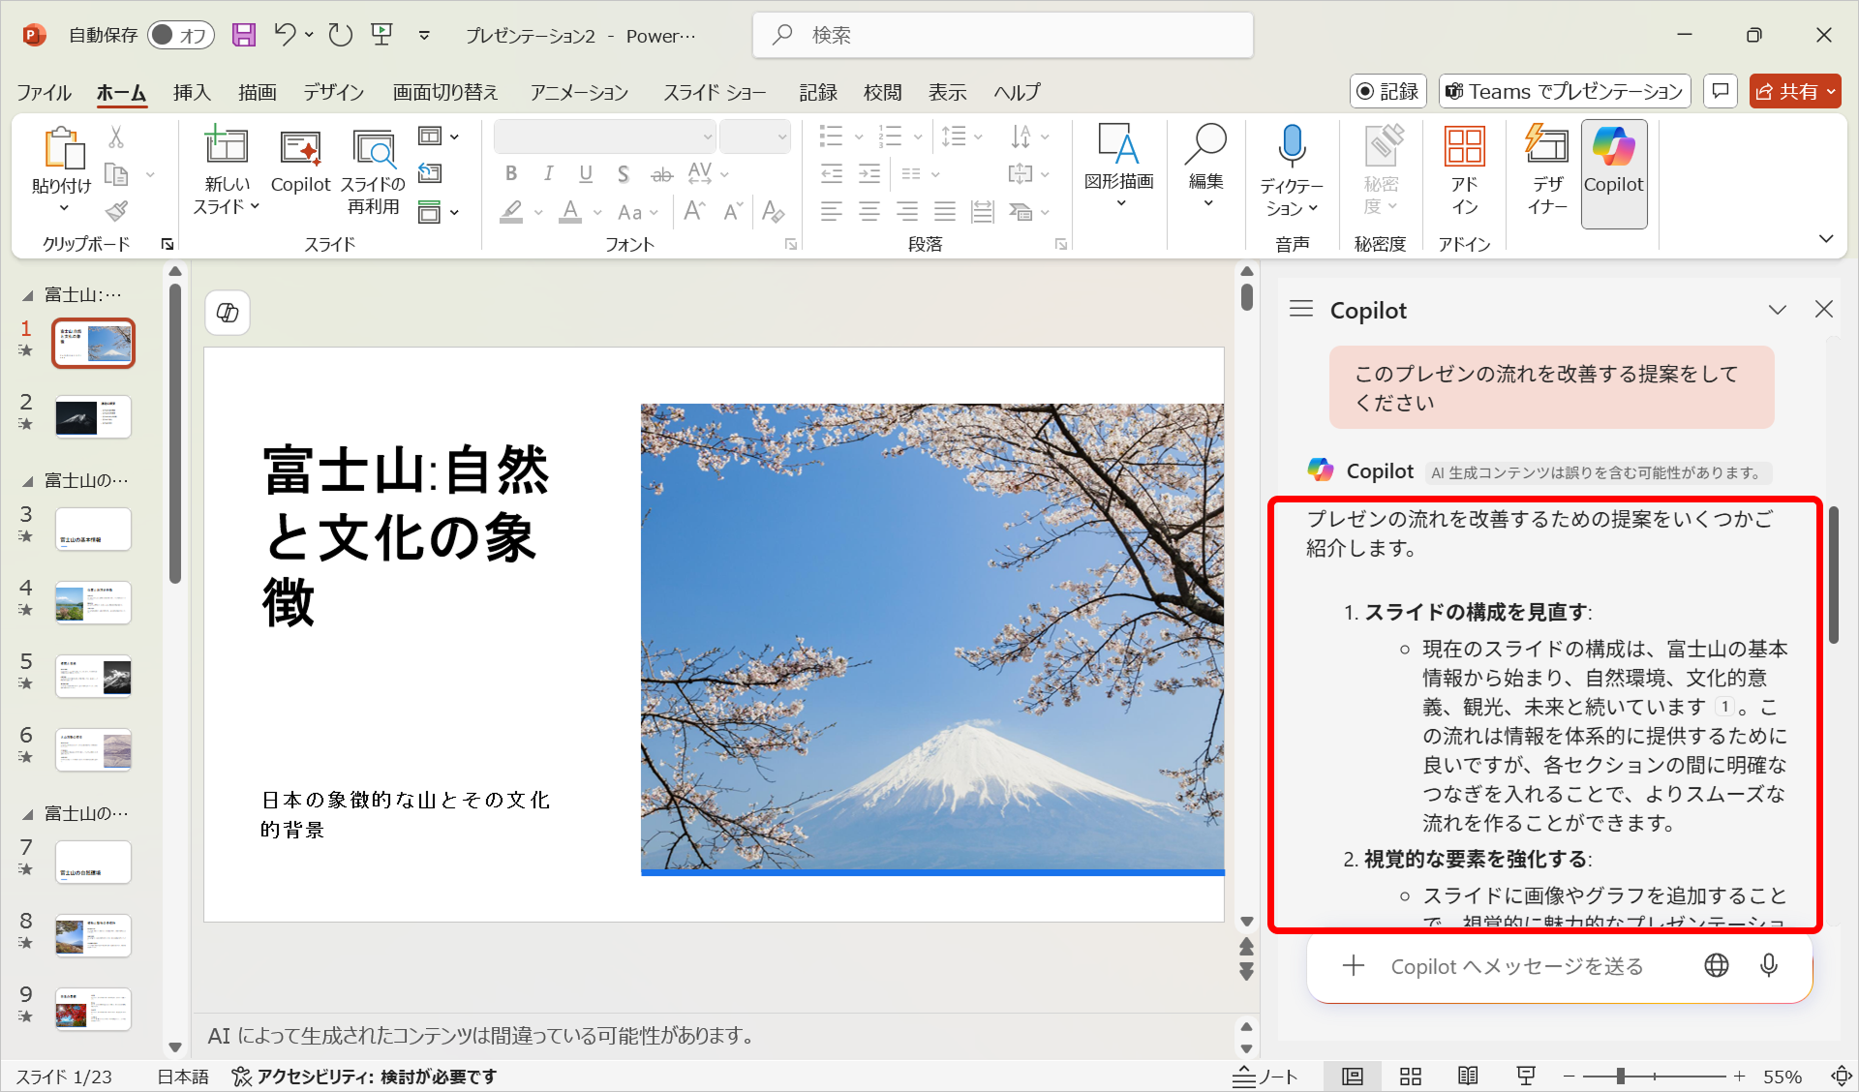The height and width of the screenshot is (1092, 1859).
Task: Toggle Underline formatting
Action: [586, 173]
